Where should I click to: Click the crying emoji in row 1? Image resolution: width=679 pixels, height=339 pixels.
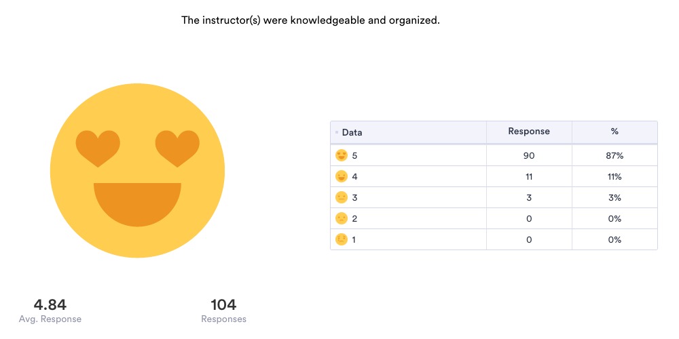[342, 239]
